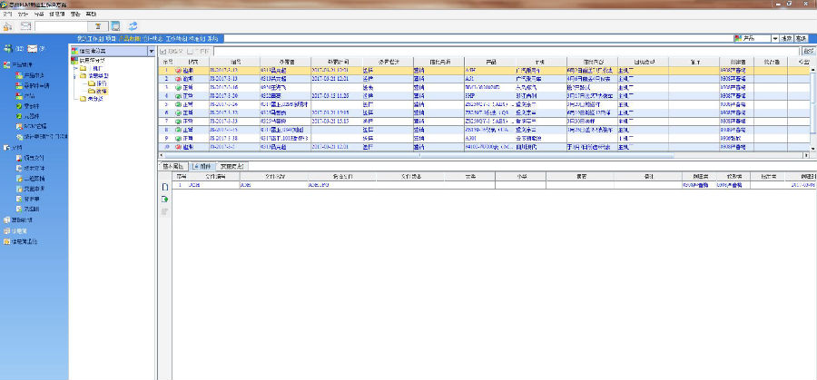Click the people icon atop the left sidebar

pyautogui.click(x=9, y=48)
